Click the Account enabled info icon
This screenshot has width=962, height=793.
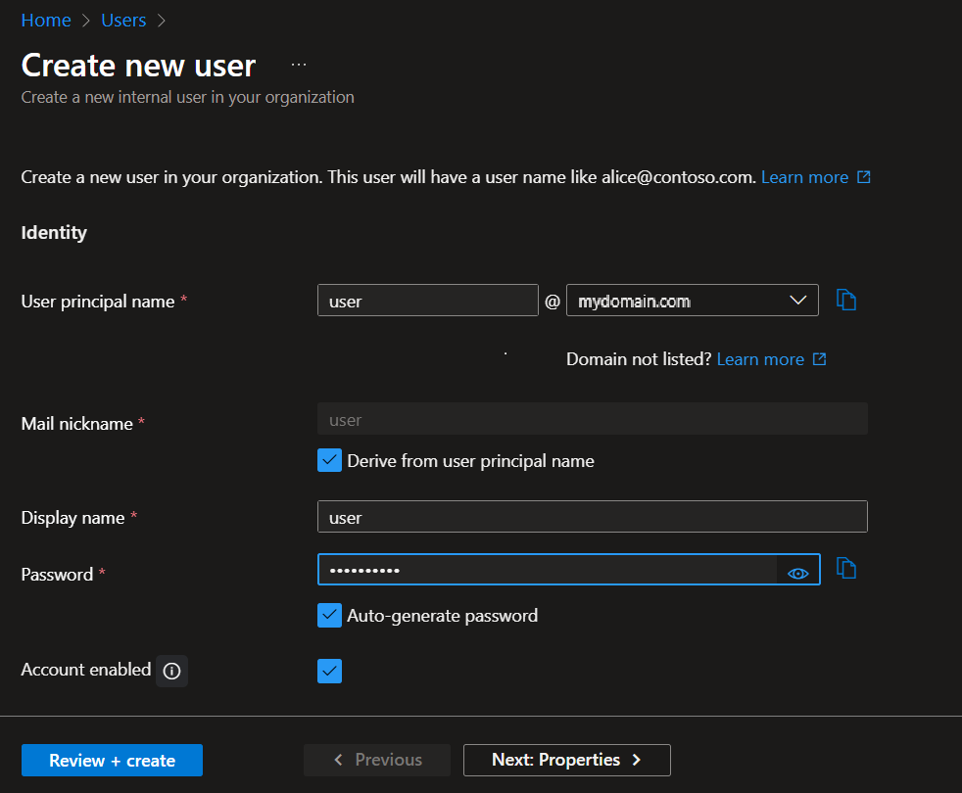(172, 671)
